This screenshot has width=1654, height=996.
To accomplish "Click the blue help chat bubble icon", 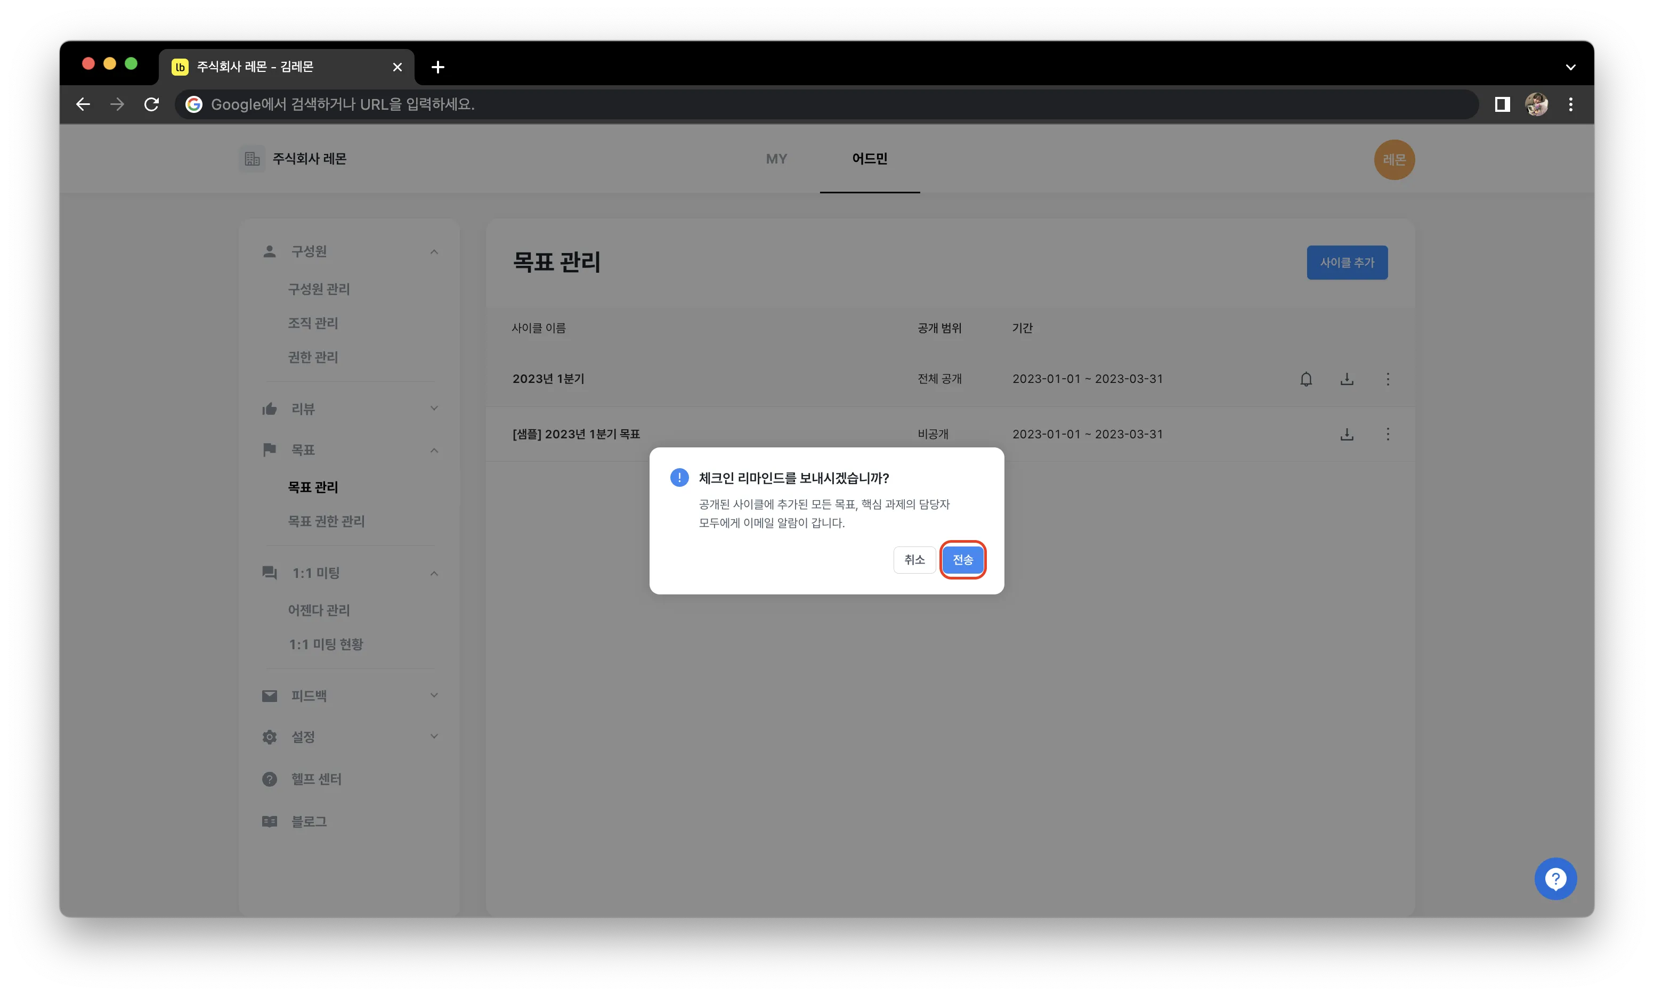I will 1555,878.
